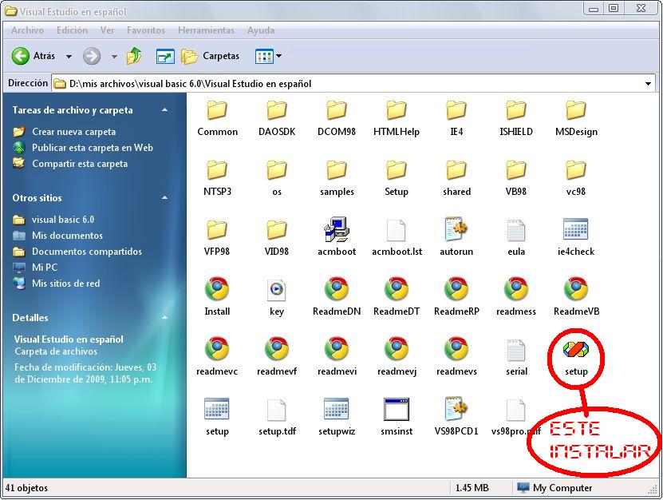Select the autorun settings file
Image resolution: width=663 pixels, height=500 pixels.
(456, 236)
